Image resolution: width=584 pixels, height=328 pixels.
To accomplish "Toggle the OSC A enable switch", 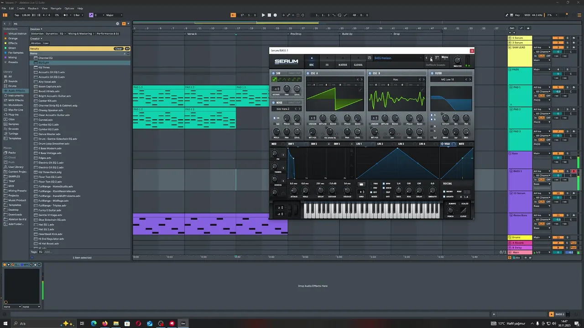I will click(308, 73).
